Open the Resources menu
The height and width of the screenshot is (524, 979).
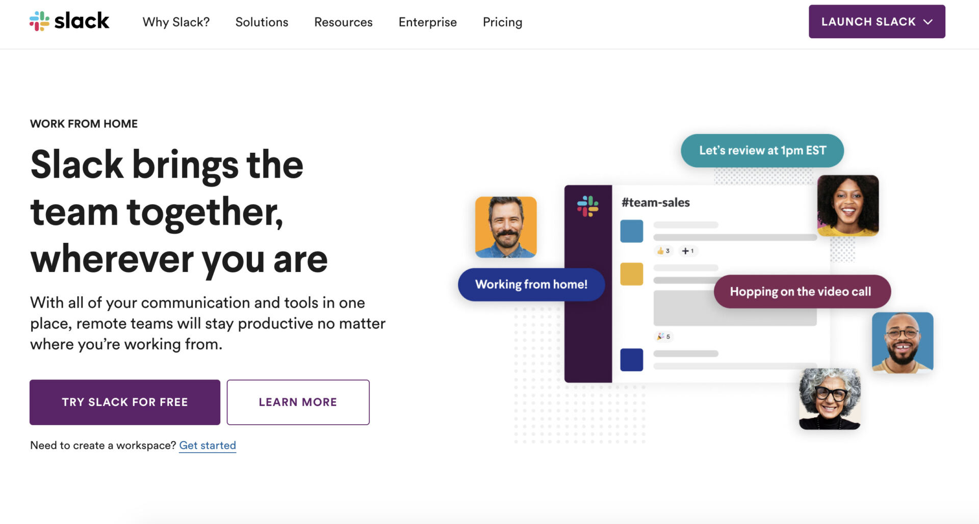click(x=343, y=22)
